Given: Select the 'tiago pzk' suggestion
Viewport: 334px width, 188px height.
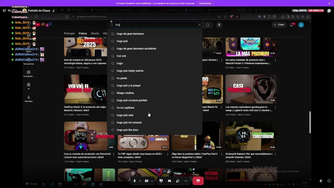Looking at the screenshot, I should (x=155, y=41).
